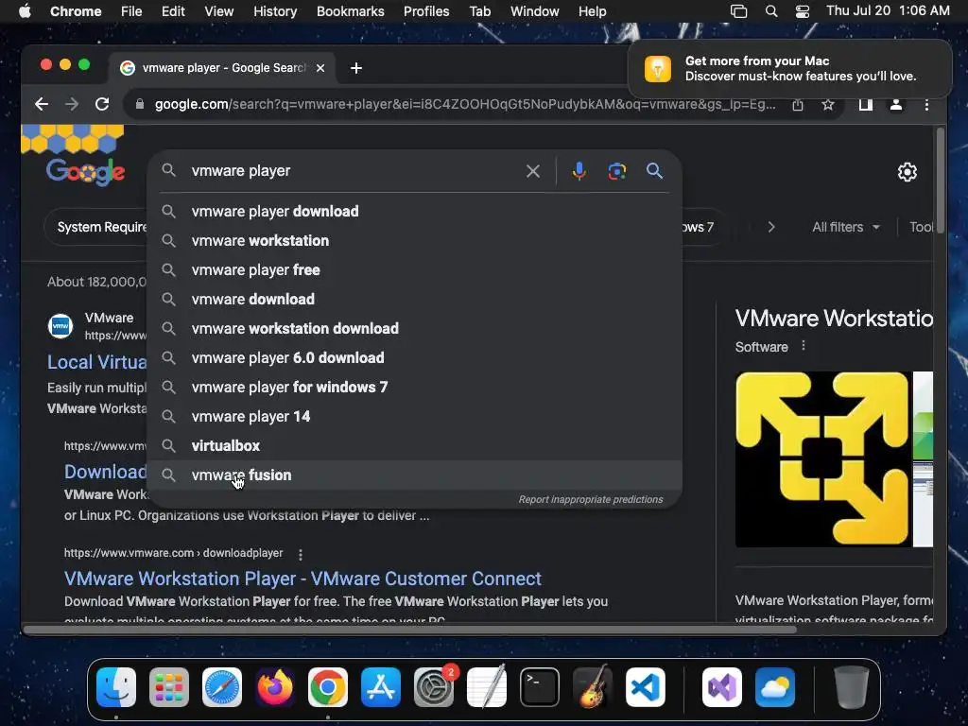968x726 pixels.
Task: Submit search with the blue magnifier icon
Action: (655, 171)
